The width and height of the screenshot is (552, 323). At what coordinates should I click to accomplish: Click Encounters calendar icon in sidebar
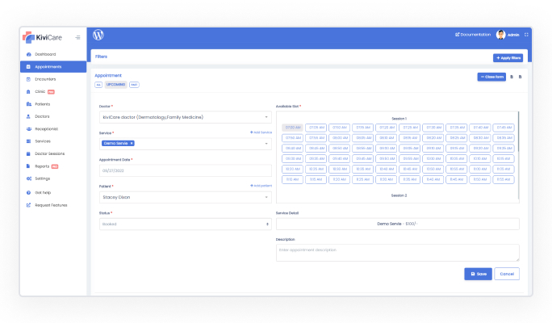(x=28, y=79)
